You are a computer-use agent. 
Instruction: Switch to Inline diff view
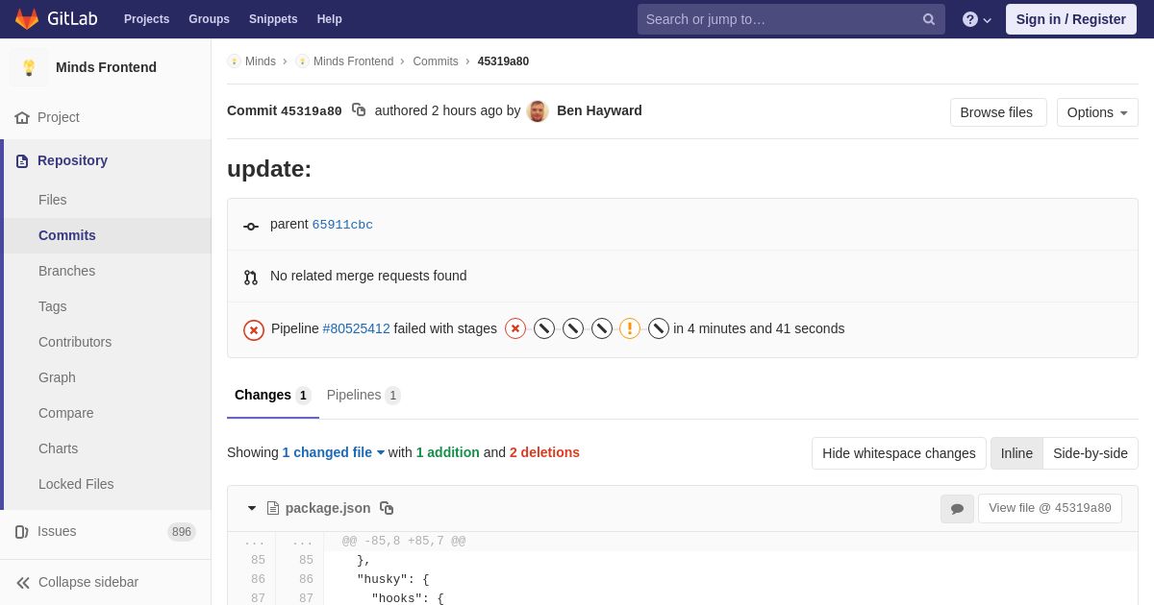[1016, 453]
